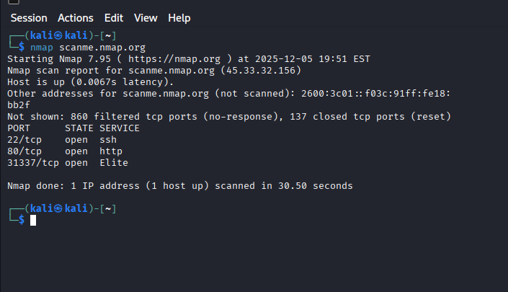Click the typed nmap command word
Viewport: 508px width, 292px height.
(41, 47)
